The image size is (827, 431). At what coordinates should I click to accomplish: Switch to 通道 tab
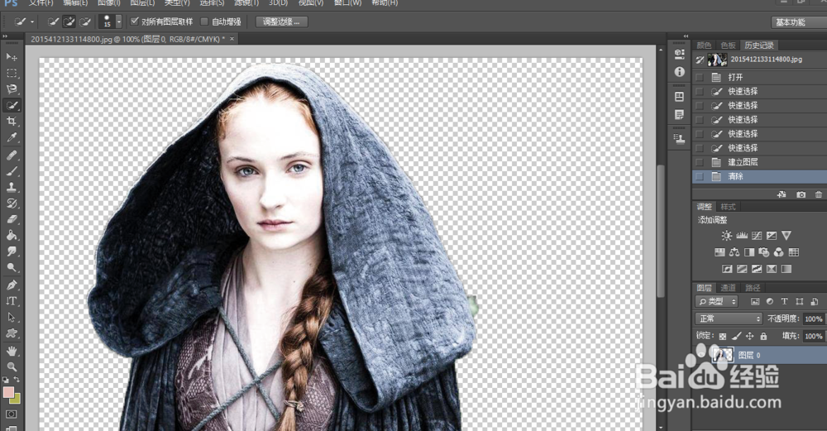[x=728, y=288]
